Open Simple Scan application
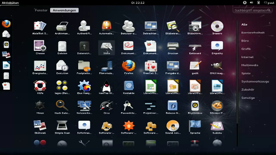The image size is (276, 155). (62, 127)
